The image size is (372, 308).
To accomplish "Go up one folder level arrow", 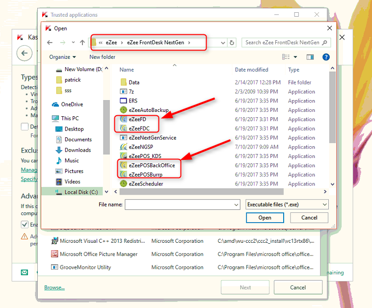I will click(x=82, y=43).
